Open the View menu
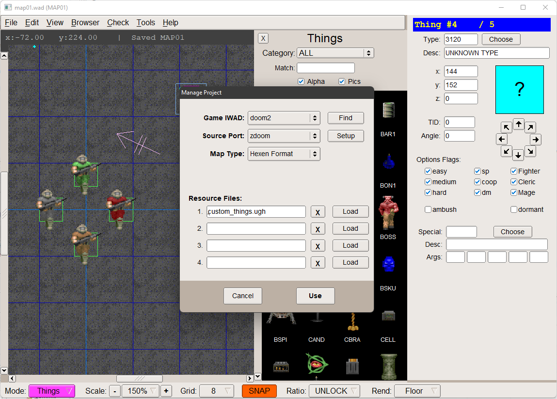 pyautogui.click(x=55, y=23)
